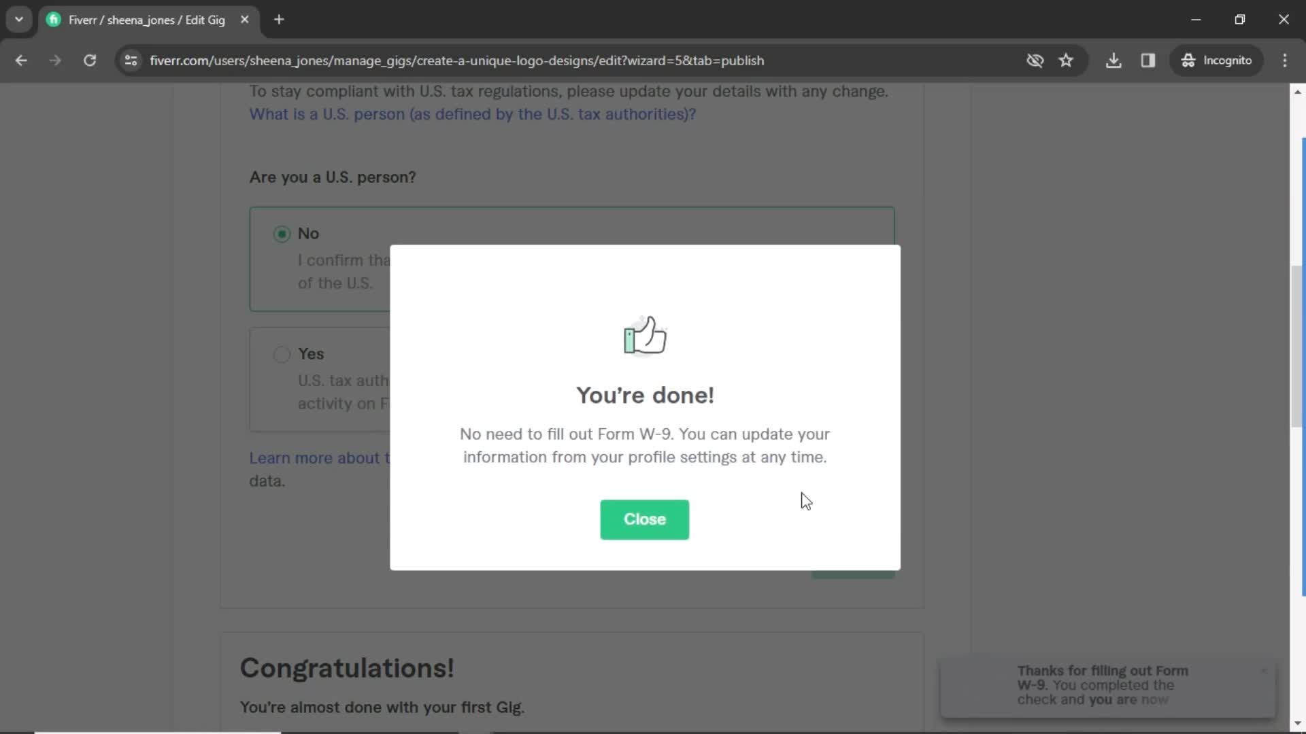Click Close button in done modal

point(644,519)
